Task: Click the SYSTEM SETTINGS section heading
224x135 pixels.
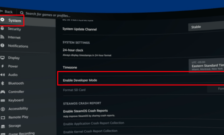Action: coord(76,43)
